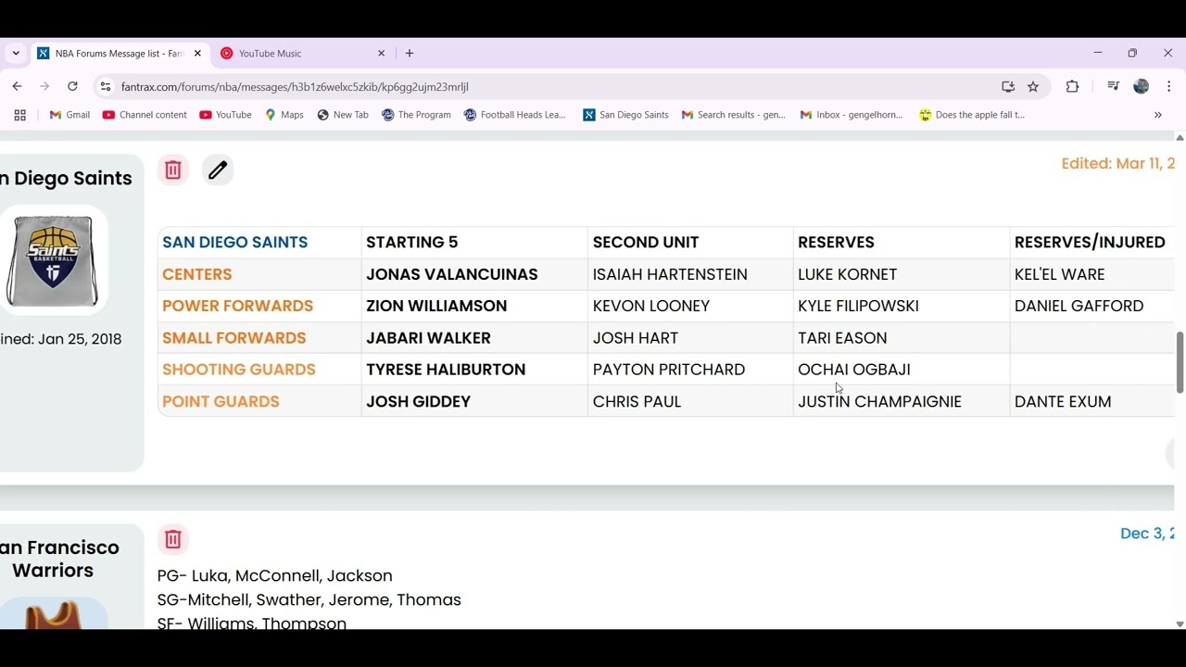Select the CHRIS PAUL cell
Viewport: 1186px width, 667px height.
[x=690, y=401]
